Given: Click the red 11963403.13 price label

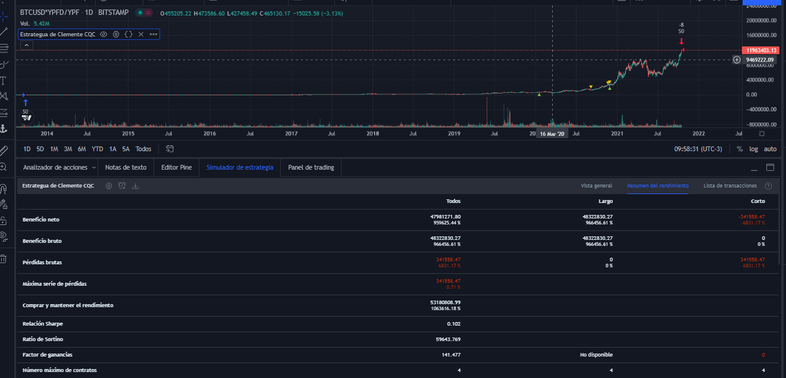Looking at the screenshot, I should click(x=761, y=51).
